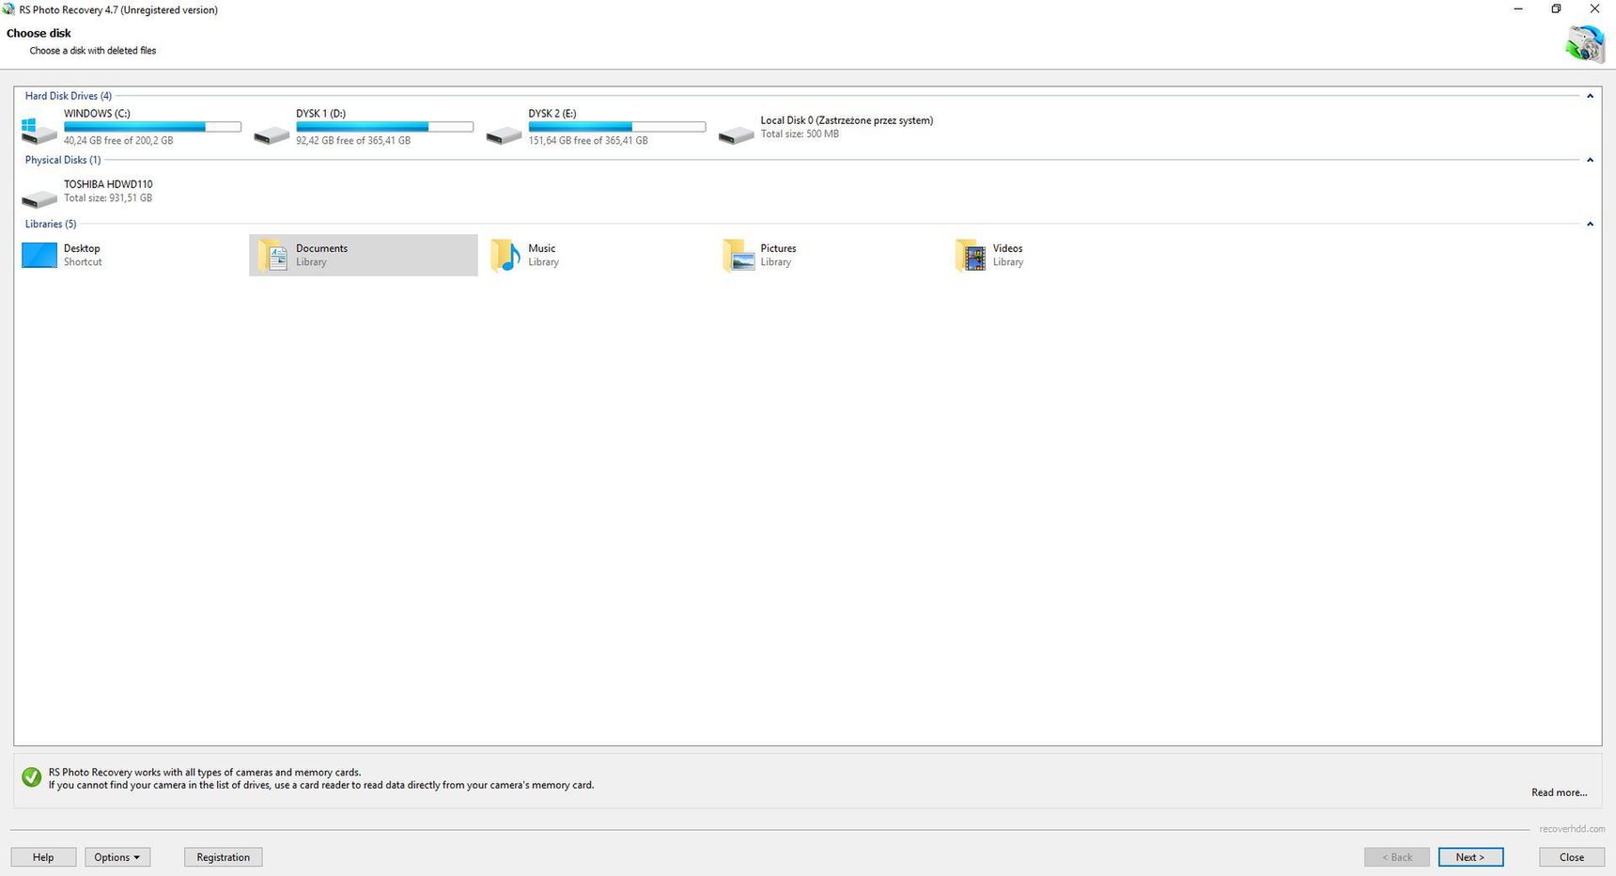This screenshot has width=1616, height=876.
Task: Click 'Local Disk 0 (Zastrzeżone przez system)' label
Action: [x=847, y=120]
